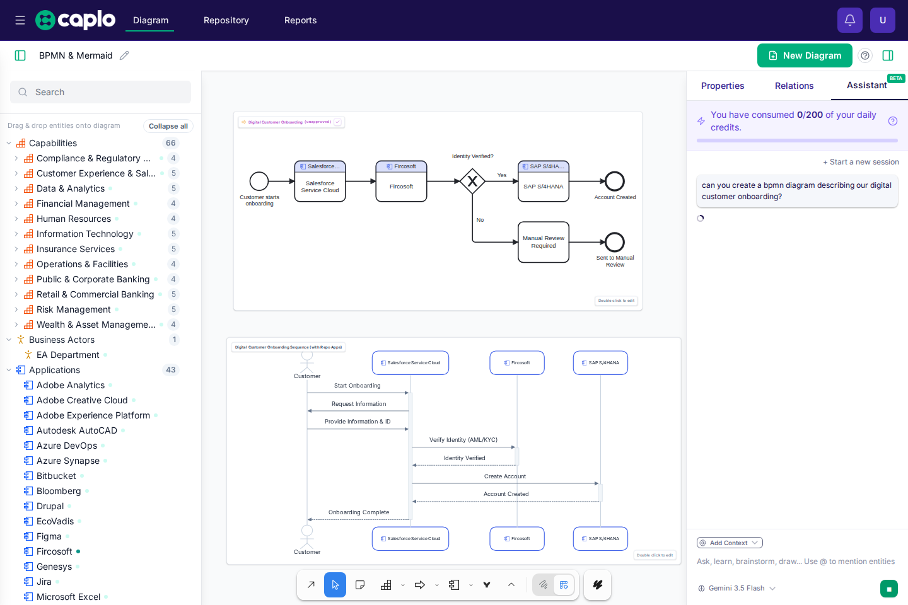The height and width of the screenshot is (605, 908).
Task: Start a new assistant session
Action: [x=861, y=162]
